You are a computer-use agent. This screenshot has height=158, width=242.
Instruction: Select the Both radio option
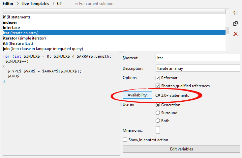pos(158,121)
